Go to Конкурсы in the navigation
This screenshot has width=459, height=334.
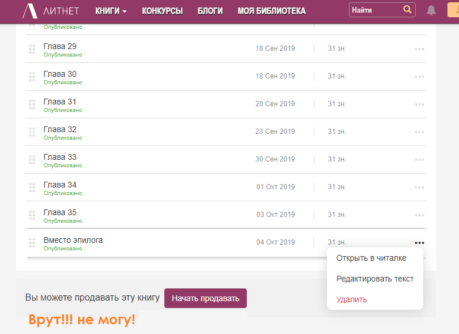click(x=162, y=11)
